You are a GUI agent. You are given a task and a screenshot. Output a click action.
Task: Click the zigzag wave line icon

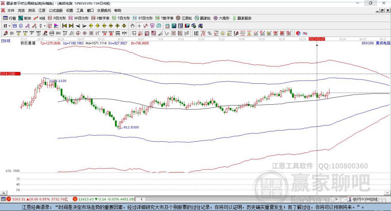tap(167, 34)
